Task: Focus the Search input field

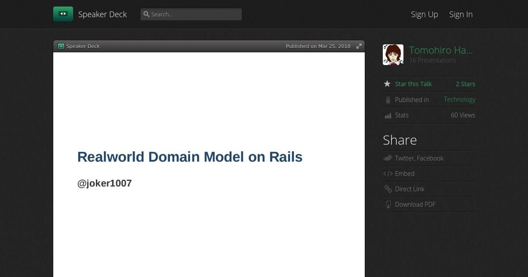Action: click(191, 14)
